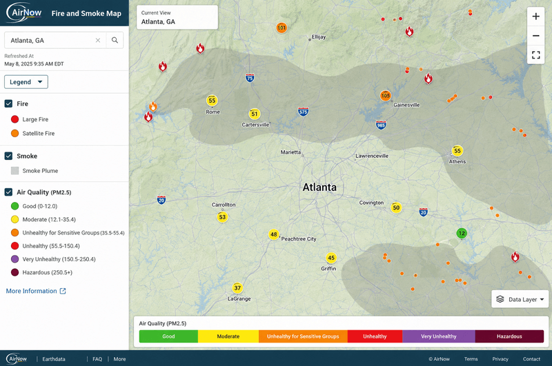Click the Interstate 985 shield on map

[381, 125]
